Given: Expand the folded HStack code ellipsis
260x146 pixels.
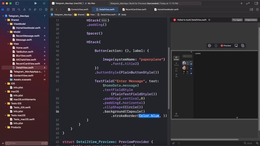Looking at the screenshot, I should coord(104,20).
